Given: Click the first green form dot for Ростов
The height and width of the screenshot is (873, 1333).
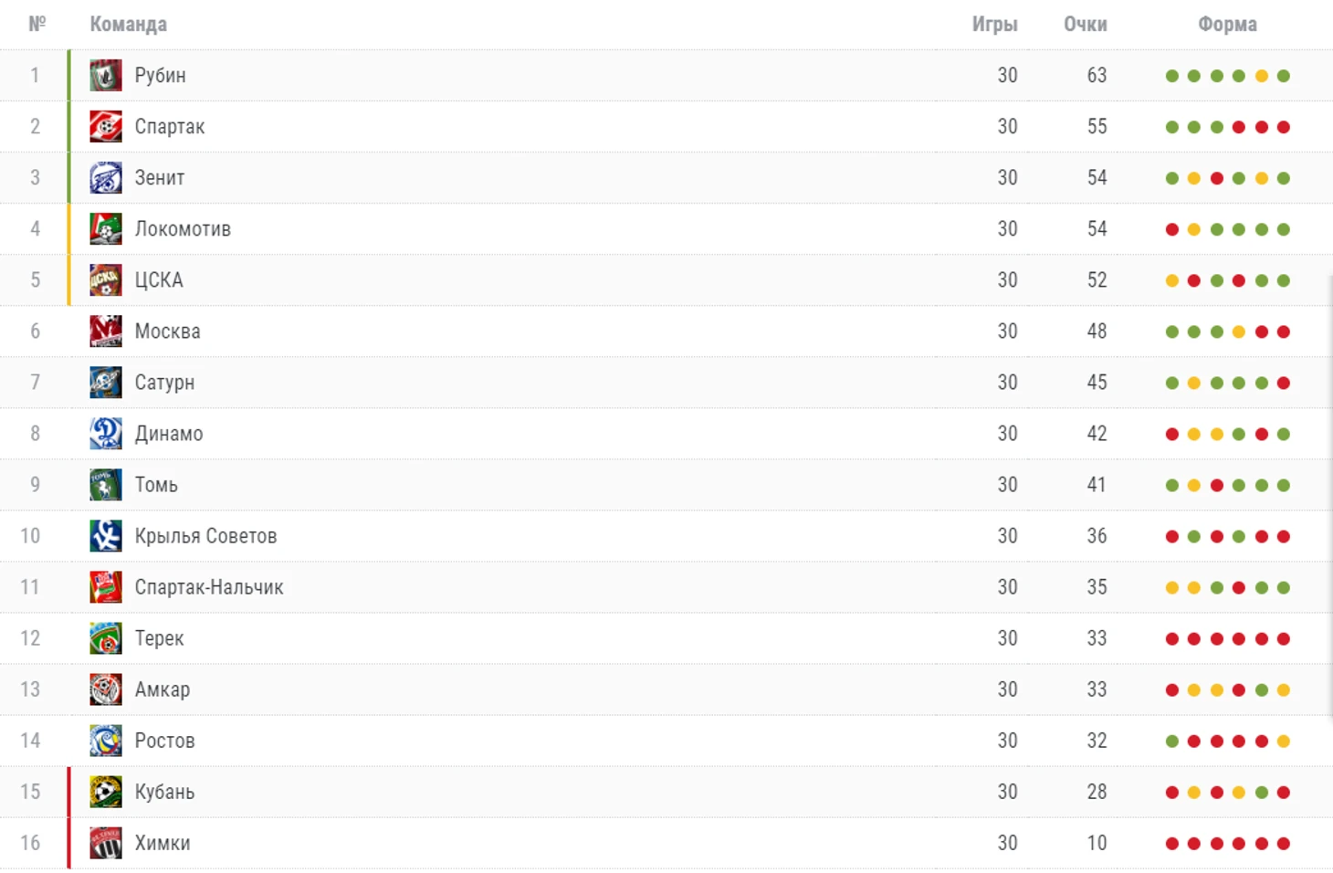Looking at the screenshot, I should pos(1172,742).
